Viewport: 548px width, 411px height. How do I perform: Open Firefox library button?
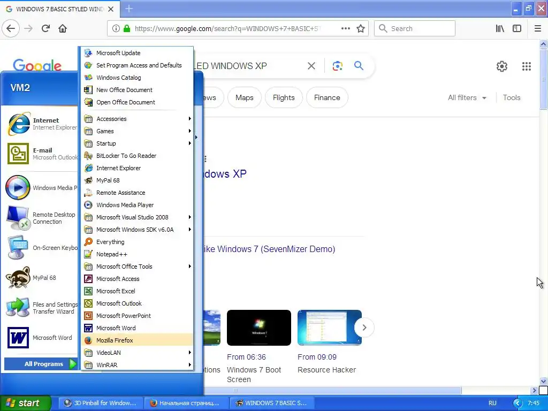[500, 29]
